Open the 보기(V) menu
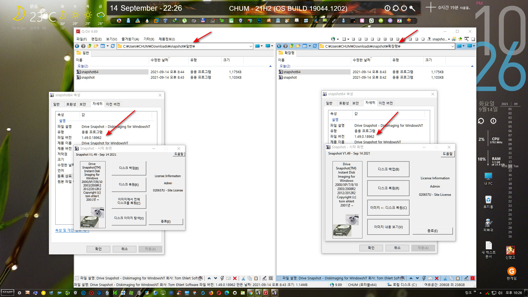 [x=112, y=39]
